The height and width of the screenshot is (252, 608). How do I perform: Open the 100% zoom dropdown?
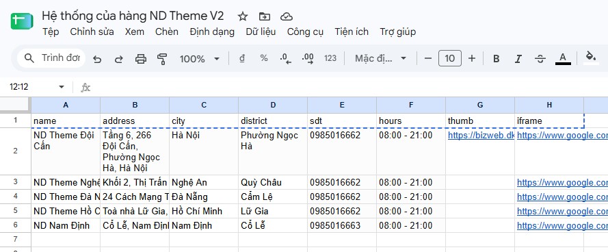click(199, 59)
